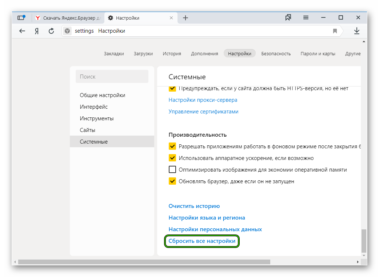This screenshot has width=379, height=277.
Task: Click the site protection icon in the address bar
Action: (x=67, y=31)
